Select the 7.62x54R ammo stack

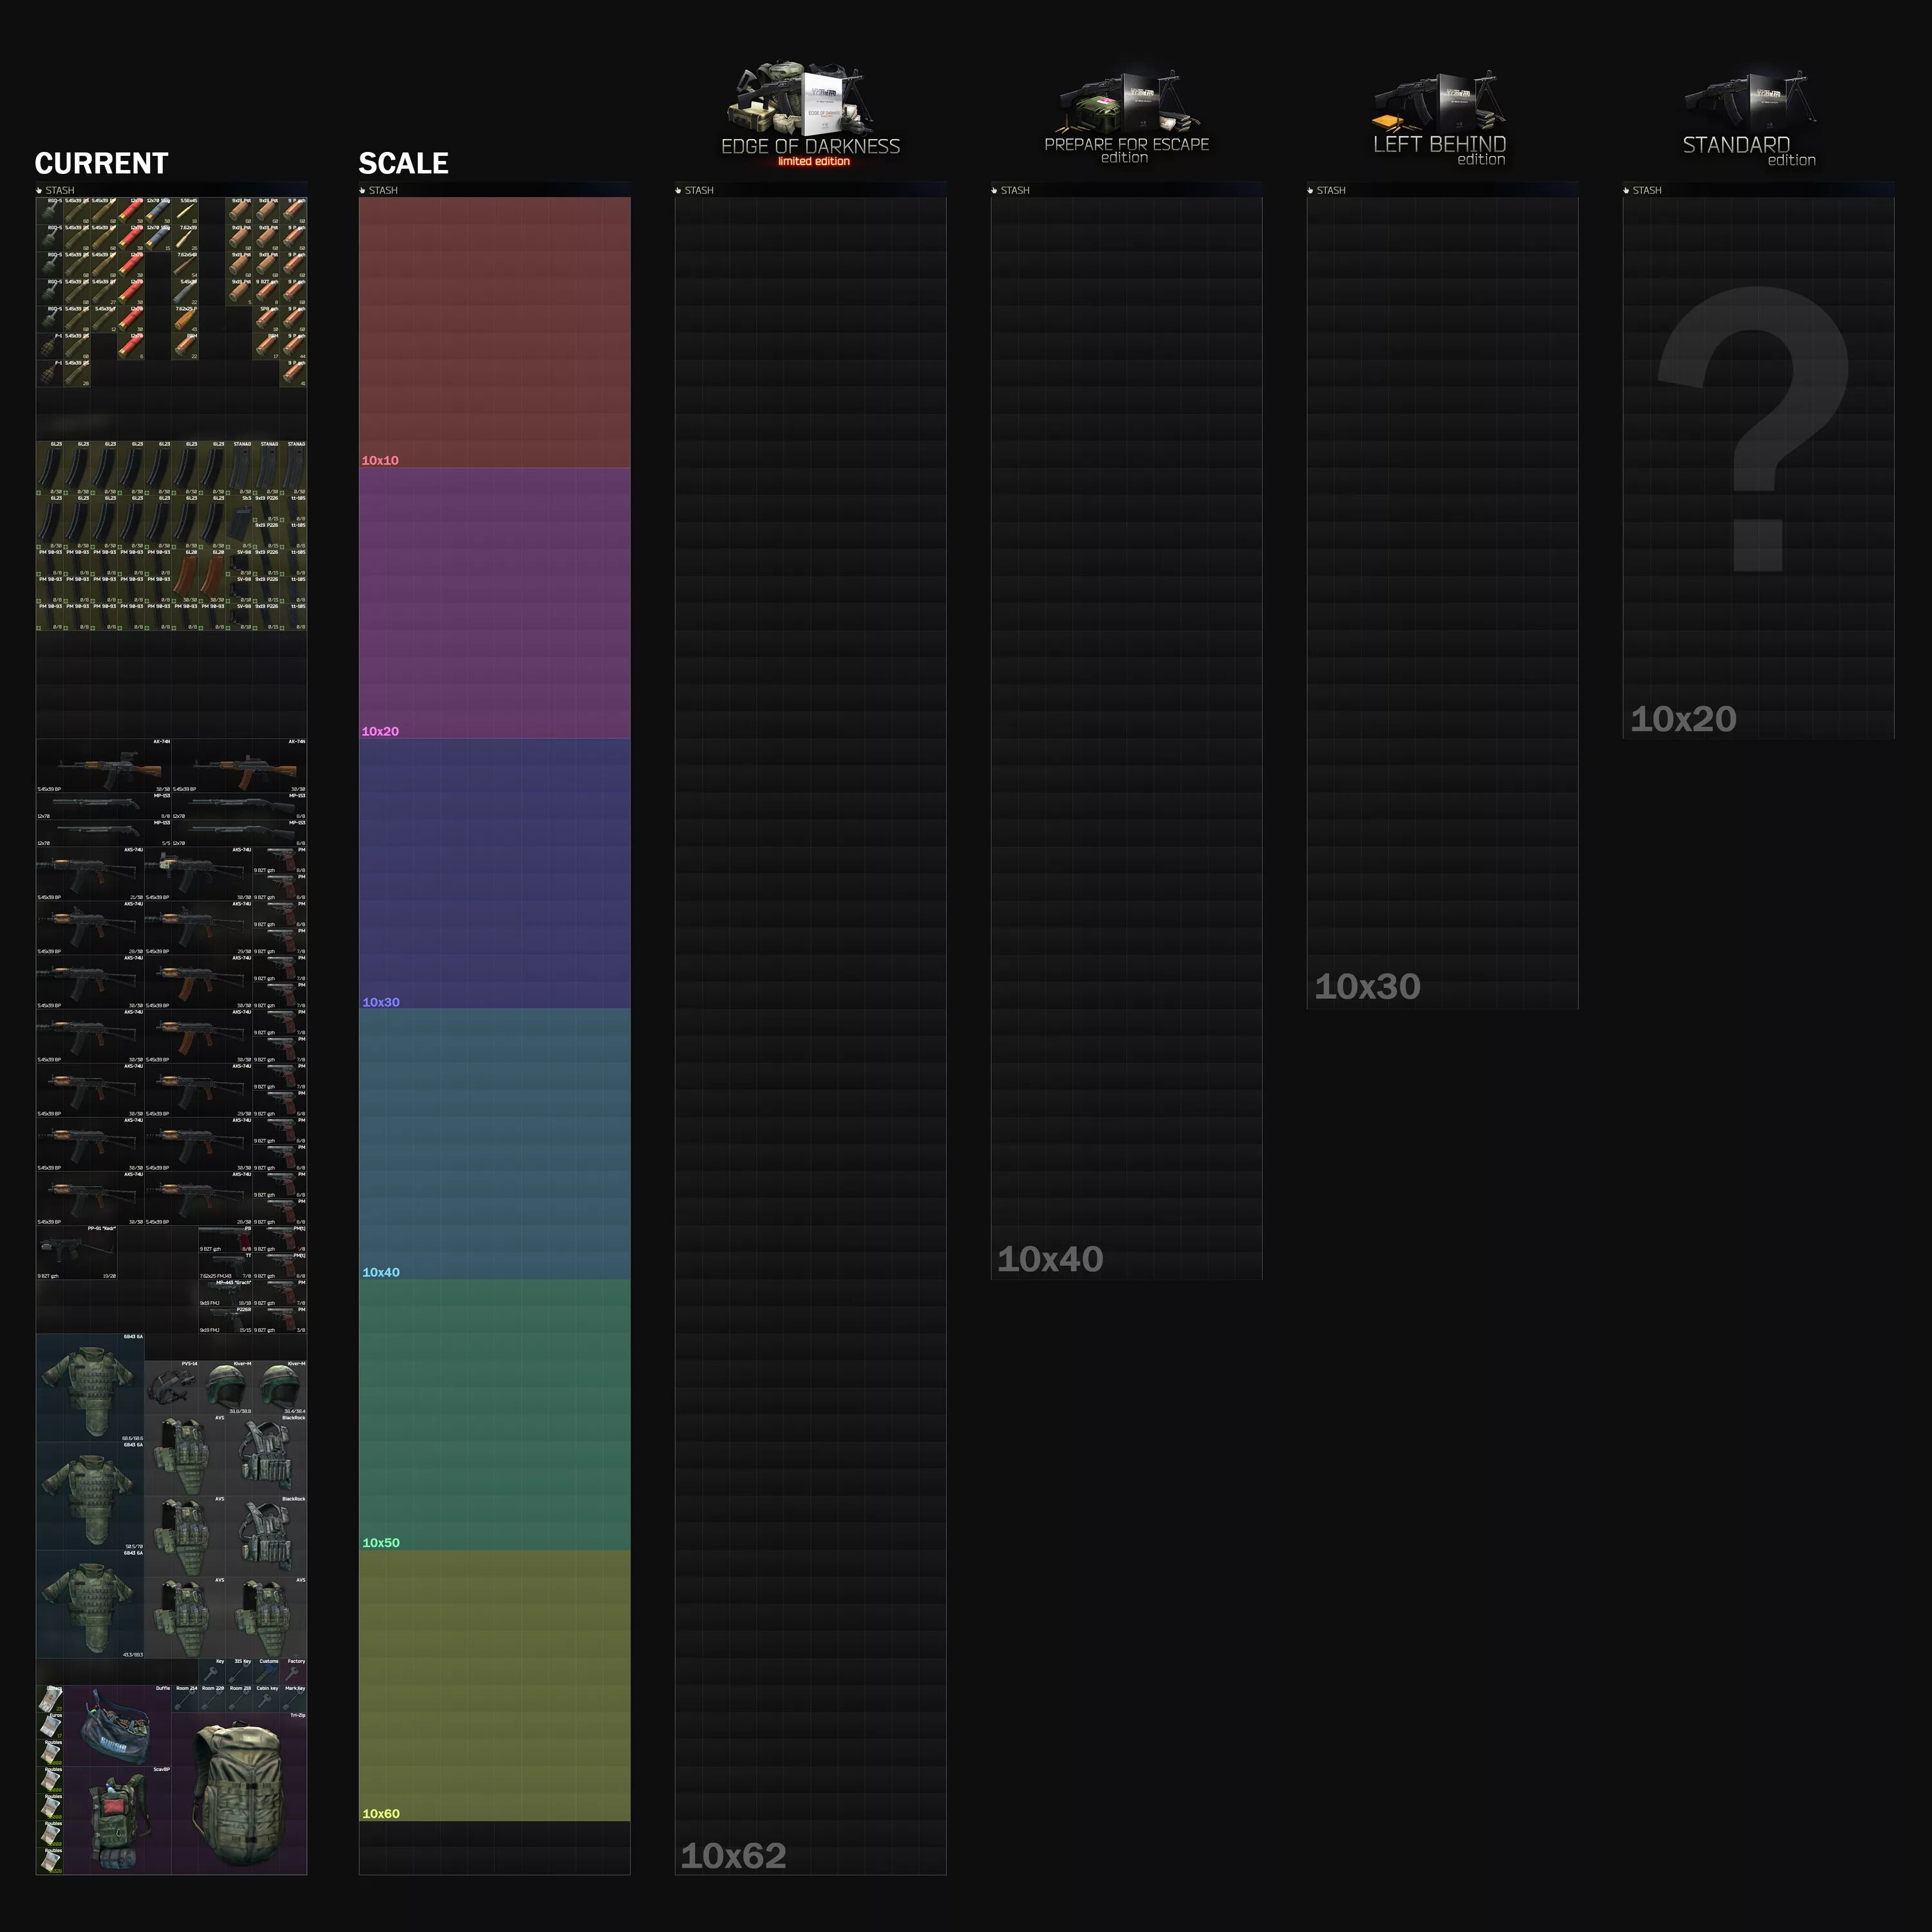point(186,264)
